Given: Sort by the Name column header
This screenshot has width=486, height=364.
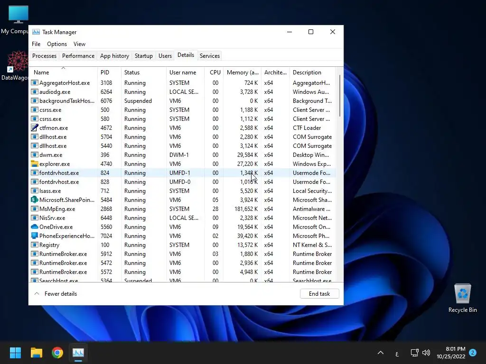Looking at the screenshot, I should pos(64,72).
